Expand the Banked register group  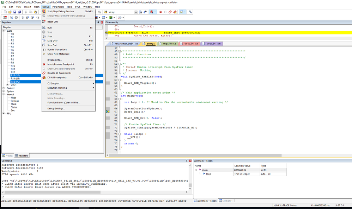point(4,88)
